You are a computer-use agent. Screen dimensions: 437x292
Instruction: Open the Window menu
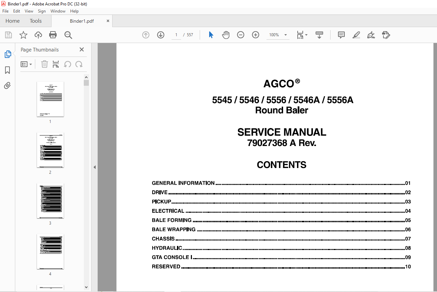click(58, 11)
